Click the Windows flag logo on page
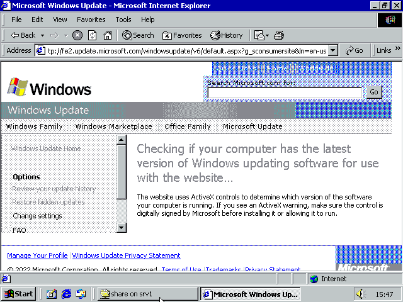Screen dimensions: 403x302 coord(18,87)
